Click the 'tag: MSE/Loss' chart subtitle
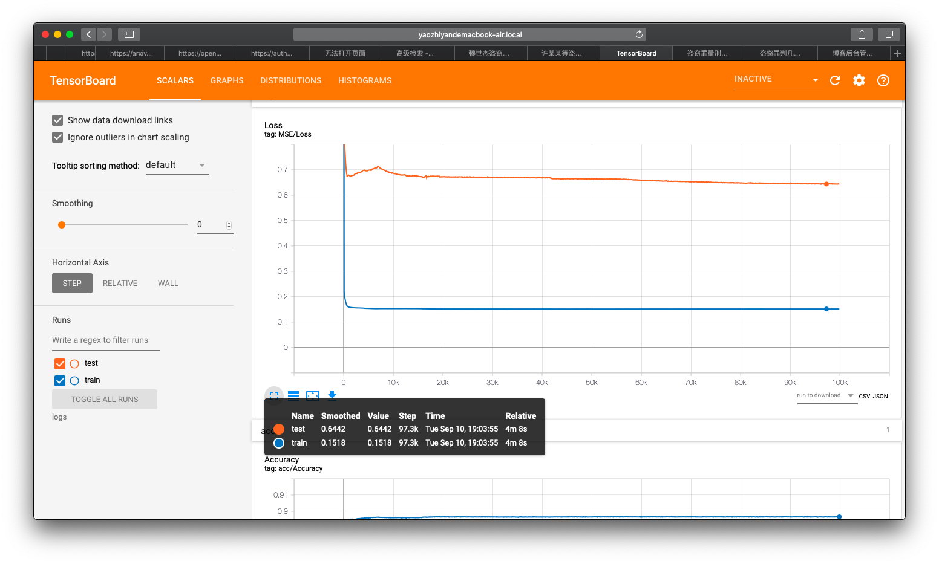Screen dimensions: 939x564 coord(288,134)
